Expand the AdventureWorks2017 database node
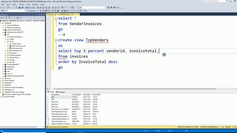 [x=3, y=30]
